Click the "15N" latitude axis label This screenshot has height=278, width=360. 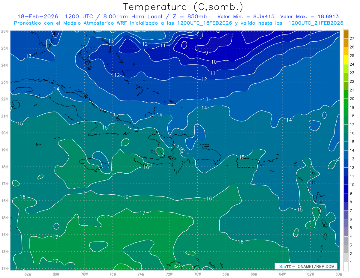[x=4, y=217]
